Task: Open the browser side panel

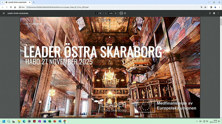Action: point(211,7)
